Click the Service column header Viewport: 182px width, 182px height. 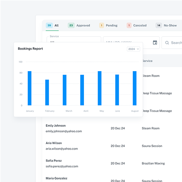pos(148,61)
